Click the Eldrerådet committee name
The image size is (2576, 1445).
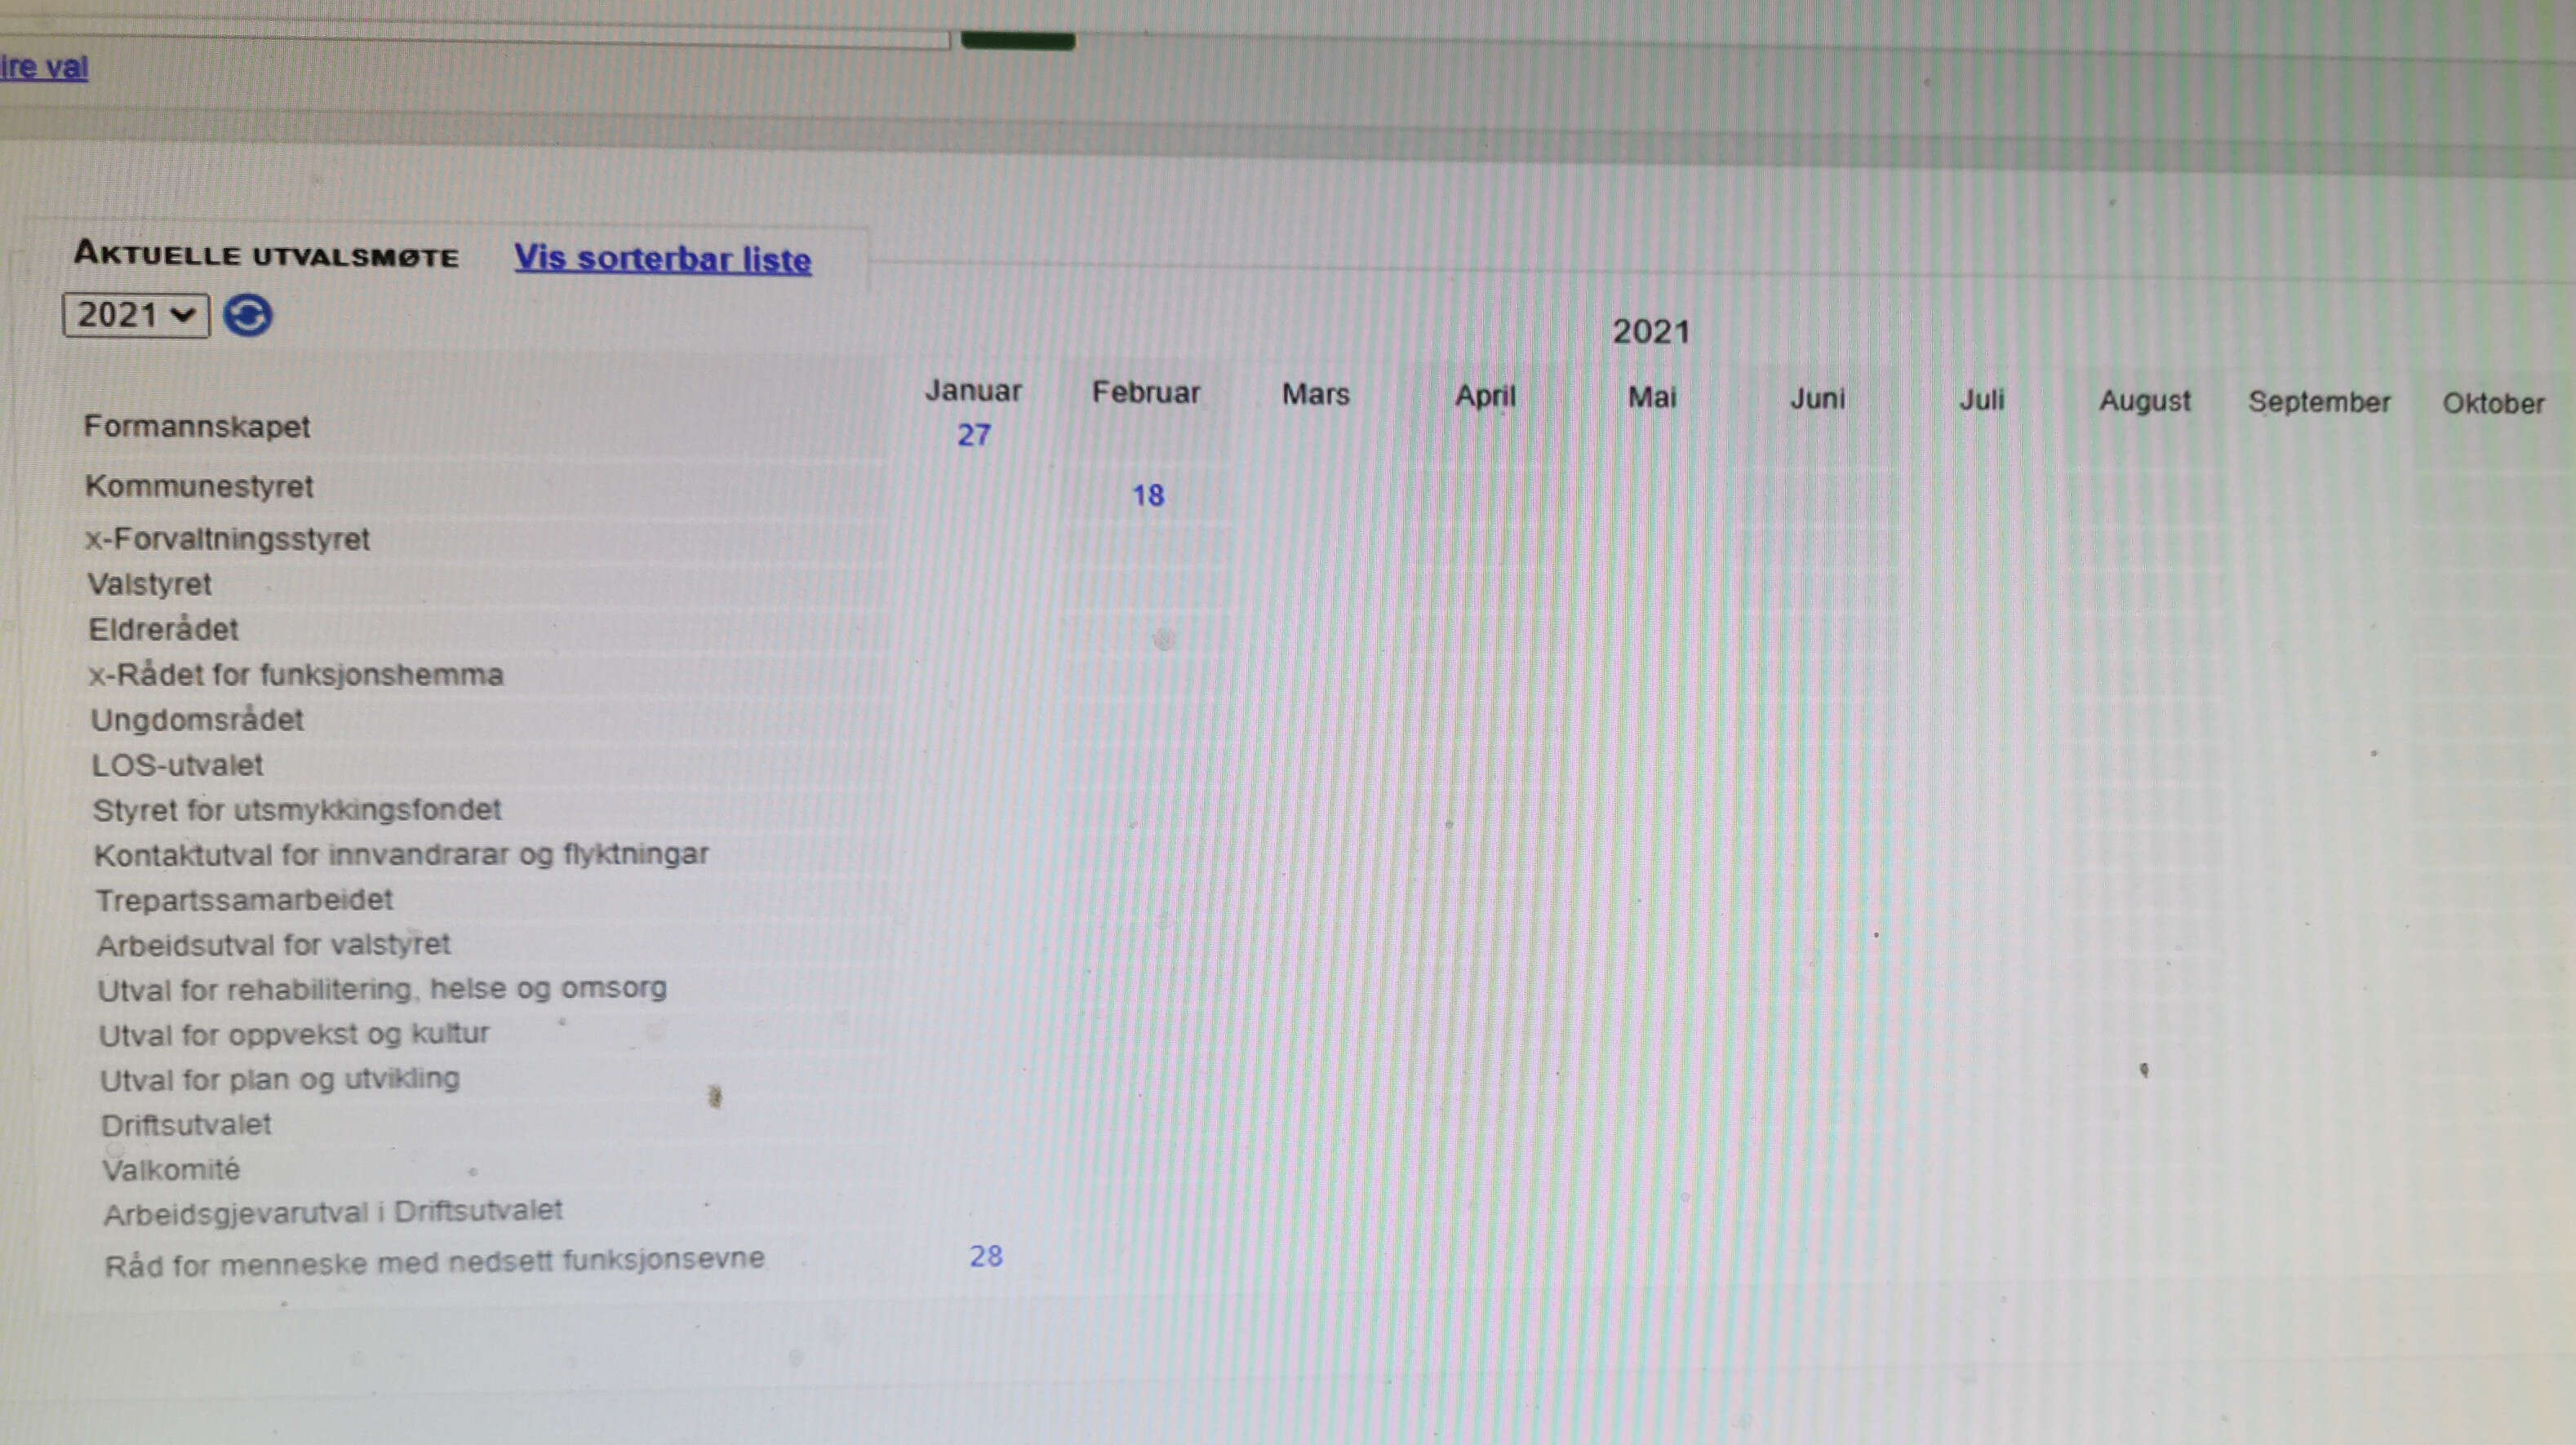tap(163, 630)
